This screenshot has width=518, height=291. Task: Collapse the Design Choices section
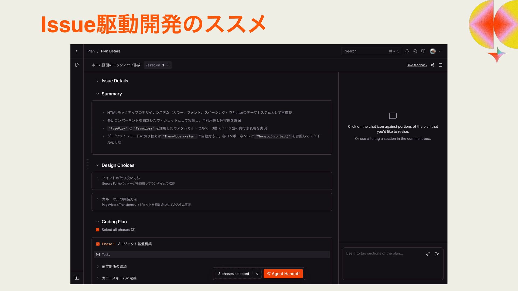pos(98,165)
